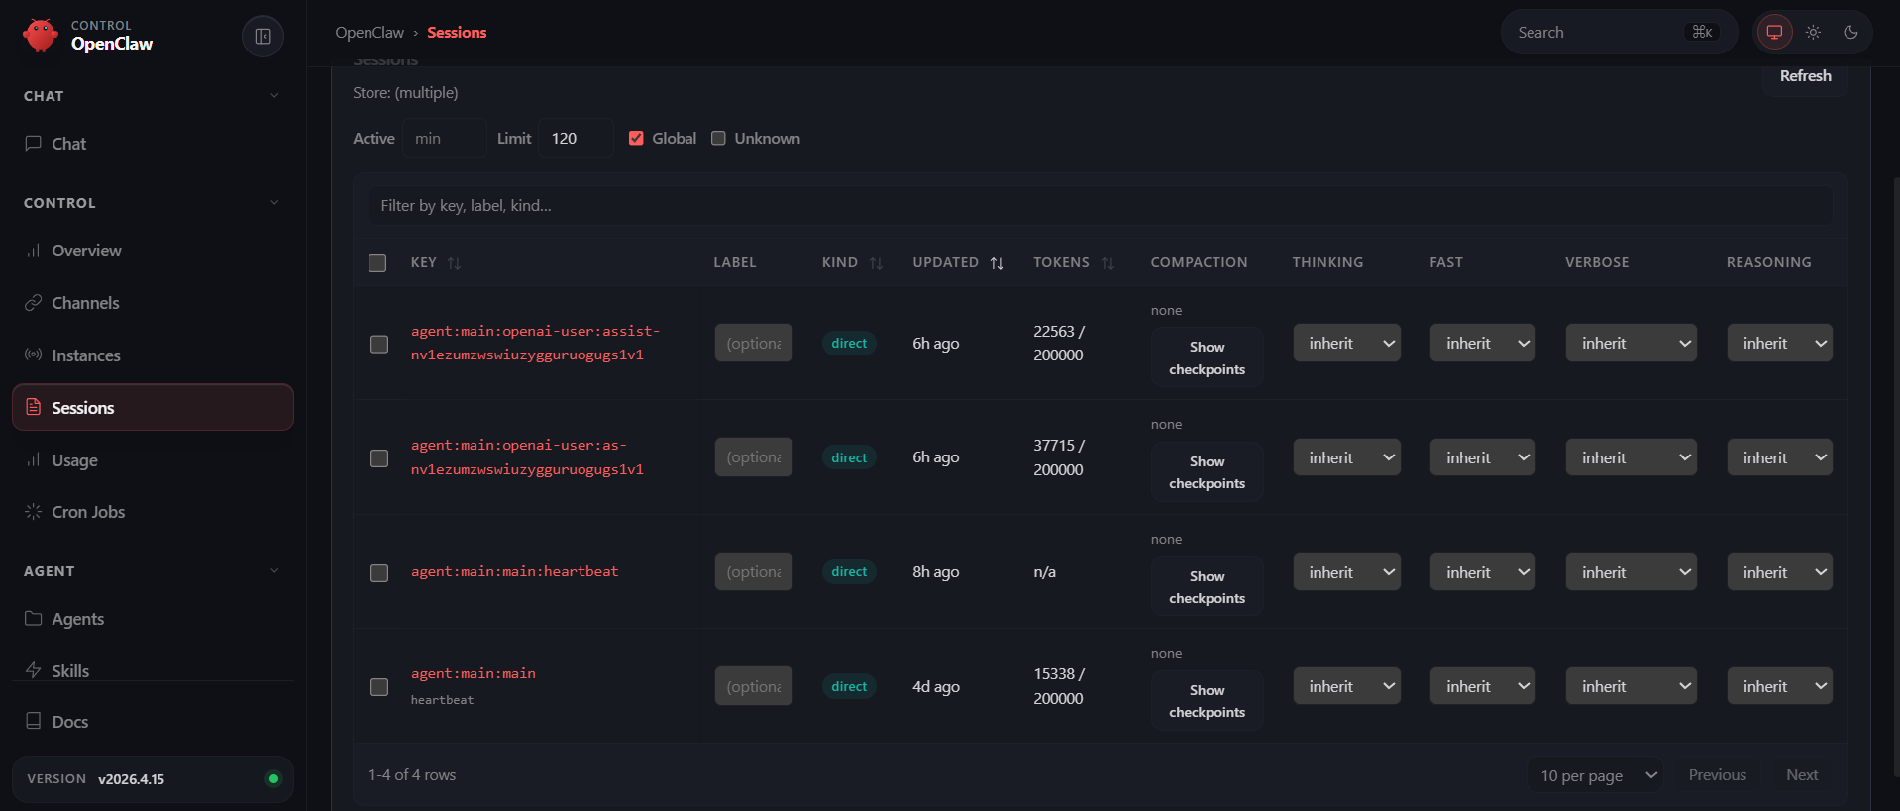Open the agent:main:main session link
This screenshot has width=1900, height=811.
coord(473,674)
